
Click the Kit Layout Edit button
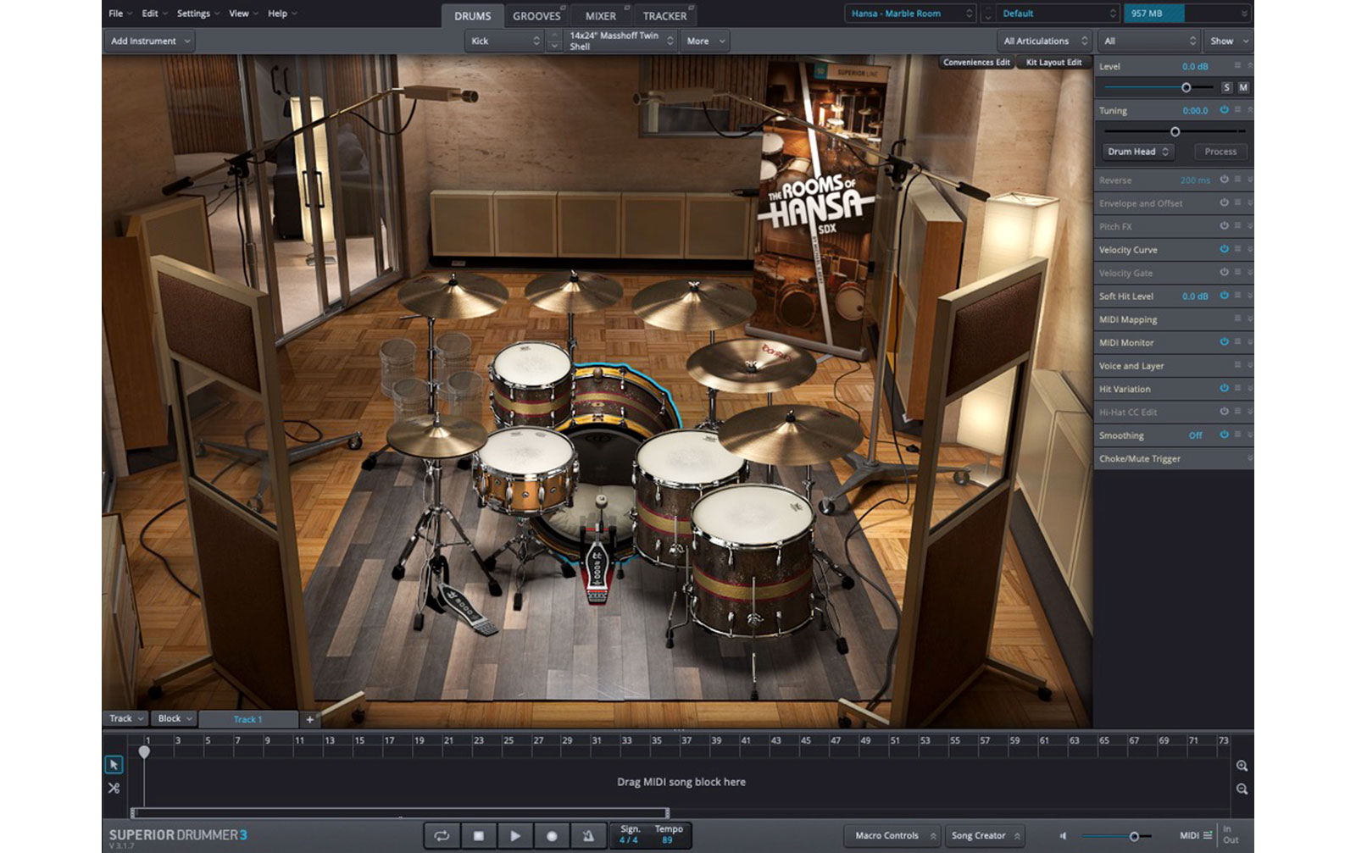(x=1053, y=63)
